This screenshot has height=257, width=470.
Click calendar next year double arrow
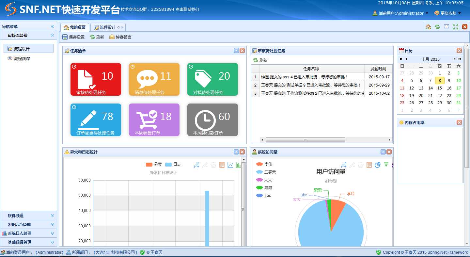[460, 59]
